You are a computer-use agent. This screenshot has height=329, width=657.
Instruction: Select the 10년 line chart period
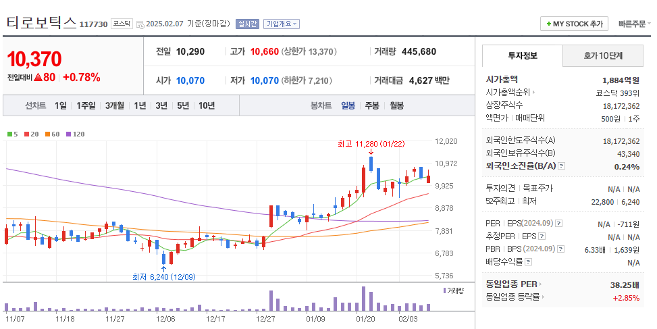tap(207, 105)
